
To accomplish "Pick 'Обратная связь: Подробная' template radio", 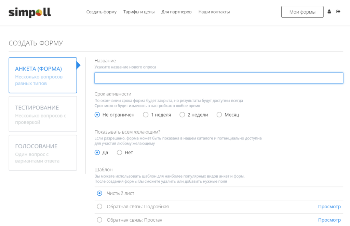I will tap(99, 207).
